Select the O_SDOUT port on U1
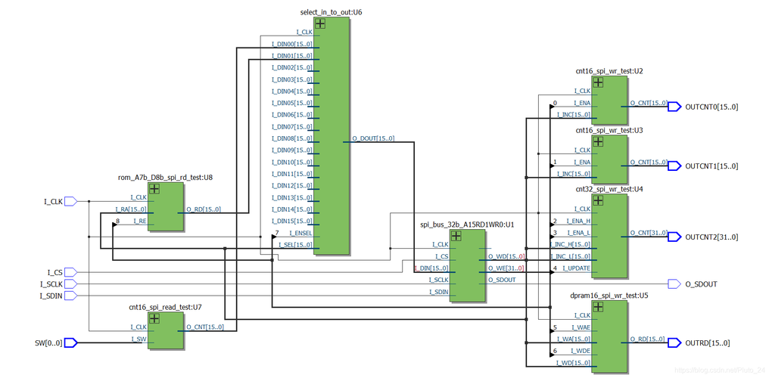This screenshot has height=378, width=769. pos(500,280)
